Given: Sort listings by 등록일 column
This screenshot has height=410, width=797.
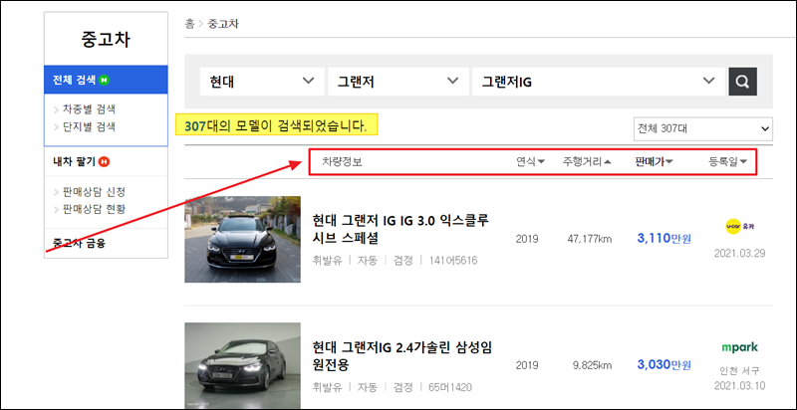Looking at the screenshot, I should click(728, 162).
